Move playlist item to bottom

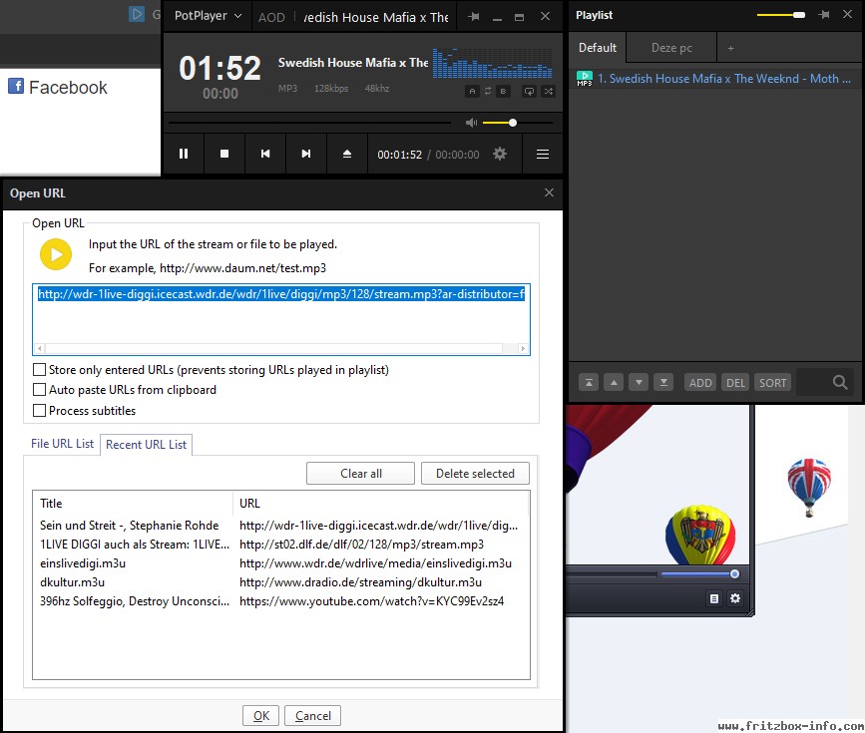663,382
